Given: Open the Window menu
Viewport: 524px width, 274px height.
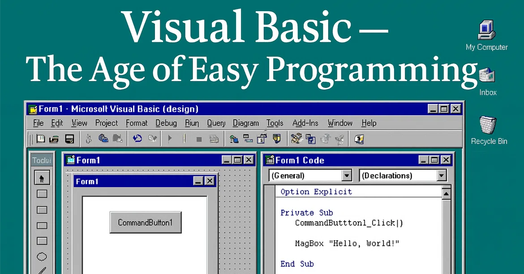Looking at the screenshot, I should [x=340, y=123].
